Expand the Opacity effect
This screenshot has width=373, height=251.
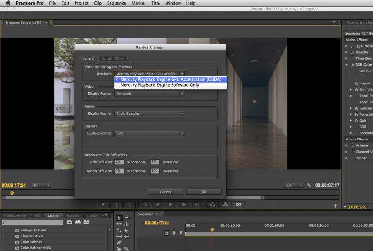tap(346, 52)
